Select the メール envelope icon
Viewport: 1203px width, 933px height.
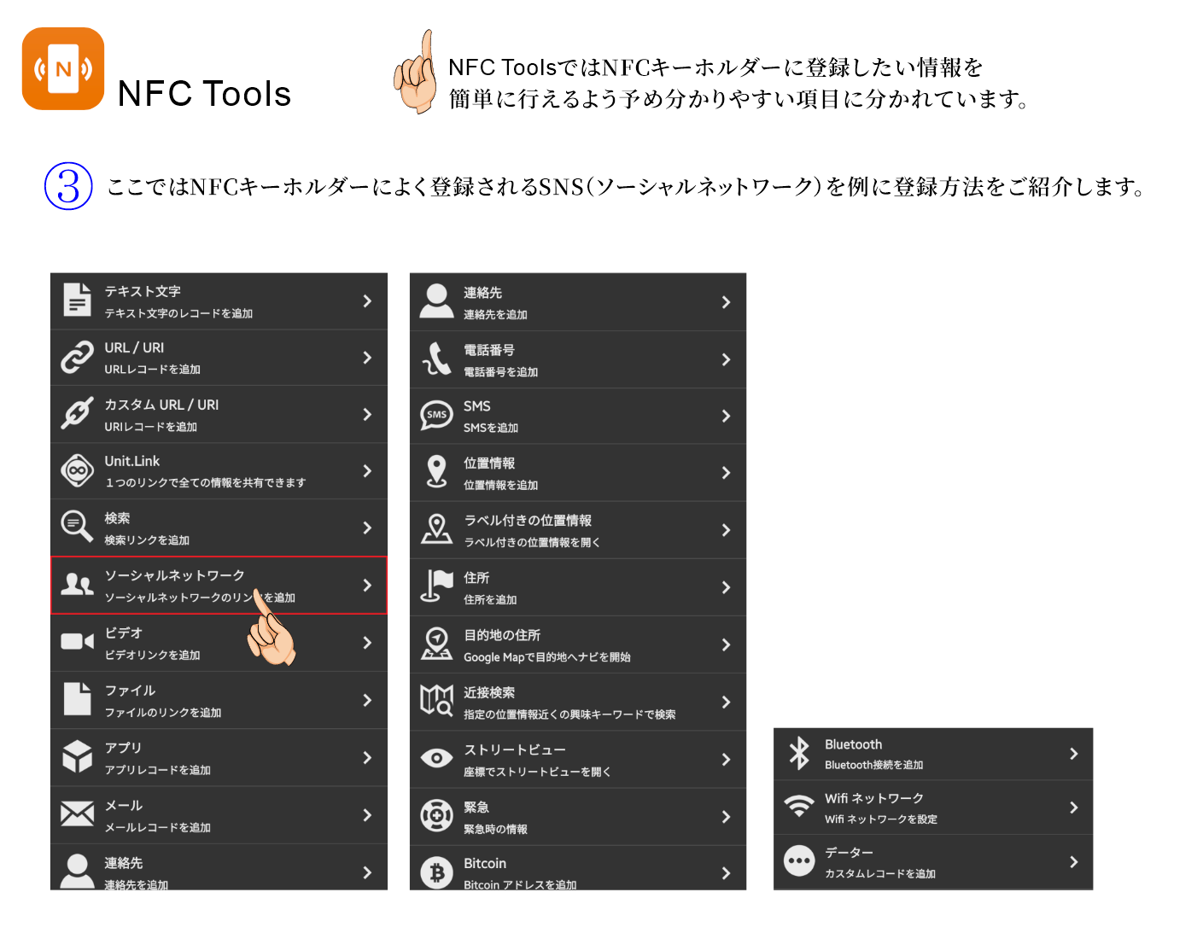click(x=77, y=813)
